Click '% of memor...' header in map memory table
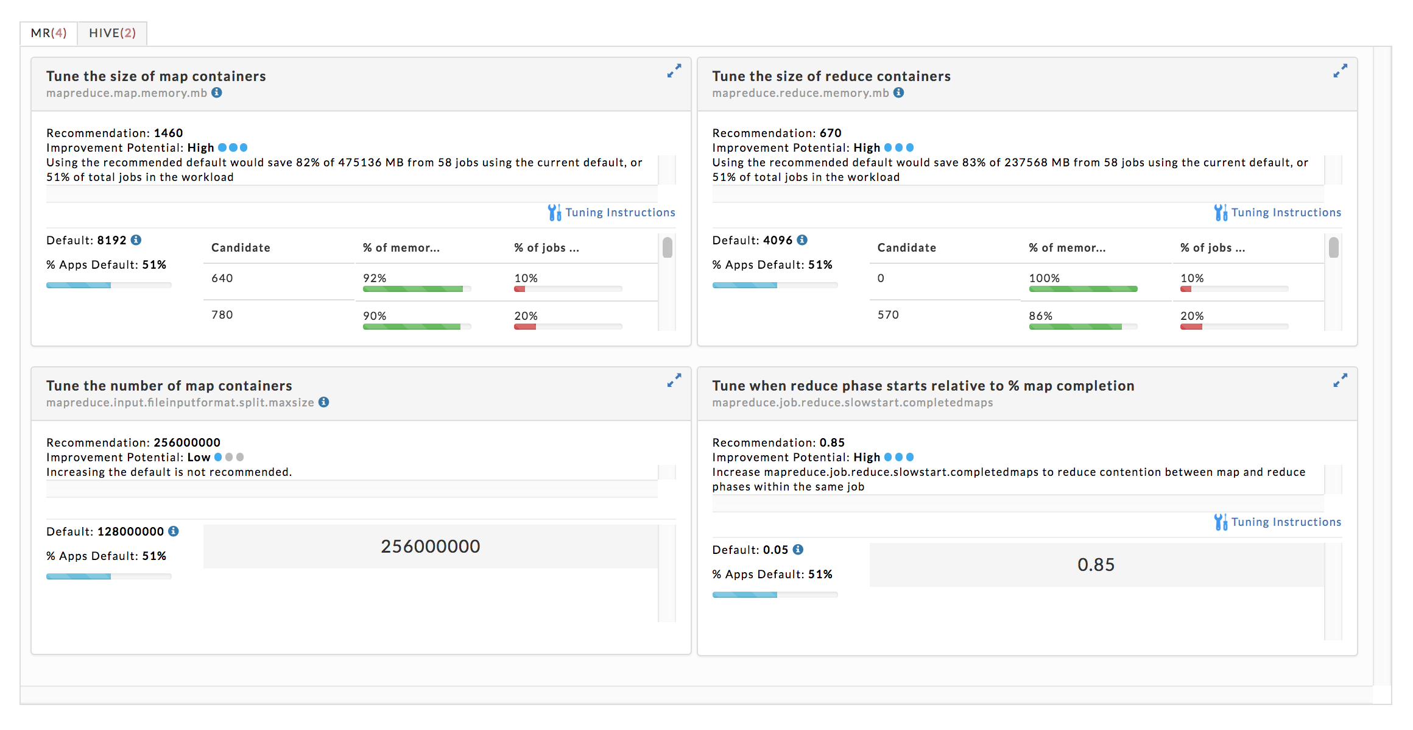The height and width of the screenshot is (730, 1413). (x=401, y=248)
